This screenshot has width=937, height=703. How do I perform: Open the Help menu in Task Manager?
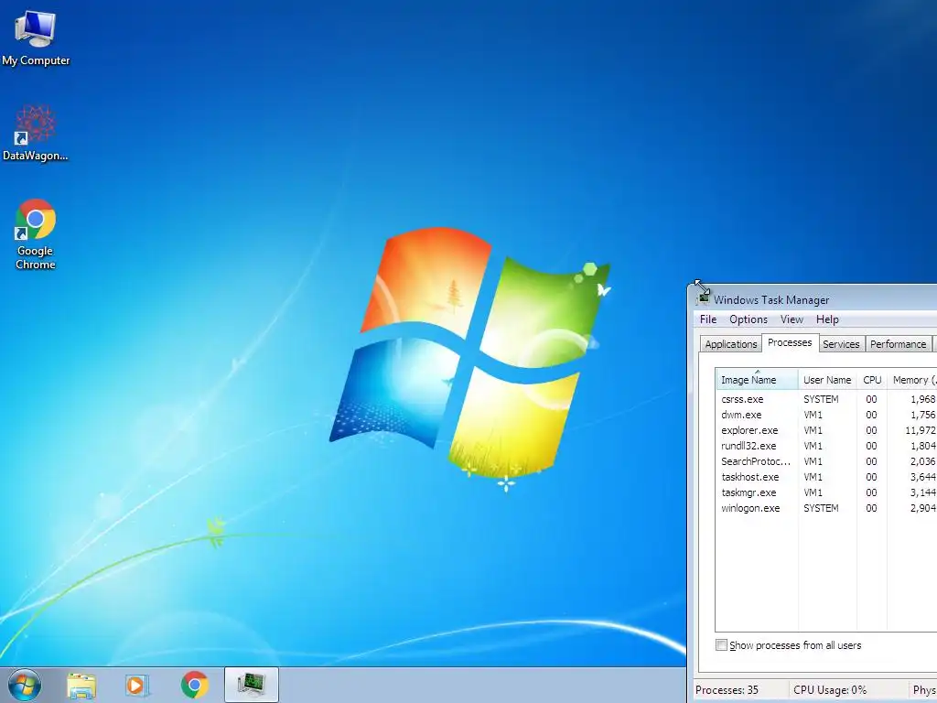coord(827,319)
